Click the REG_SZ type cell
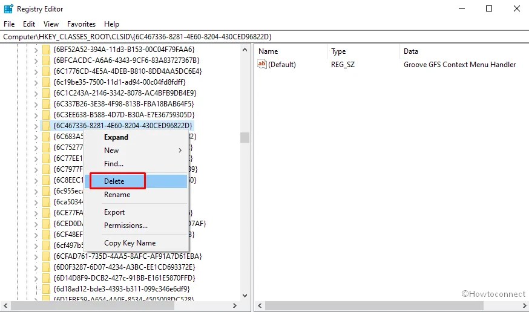 343,64
